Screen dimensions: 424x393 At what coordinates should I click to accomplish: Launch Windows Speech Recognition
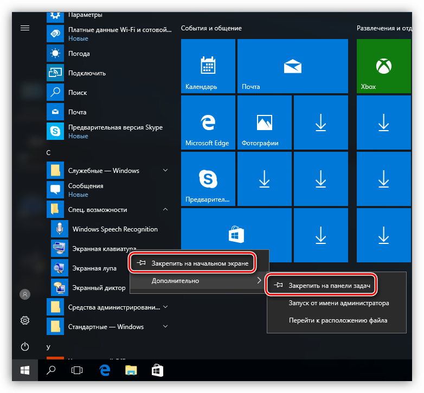point(111,229)
